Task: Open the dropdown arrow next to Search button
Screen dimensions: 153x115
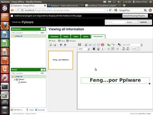Action: pyautogui.click(x=135, y=22)
